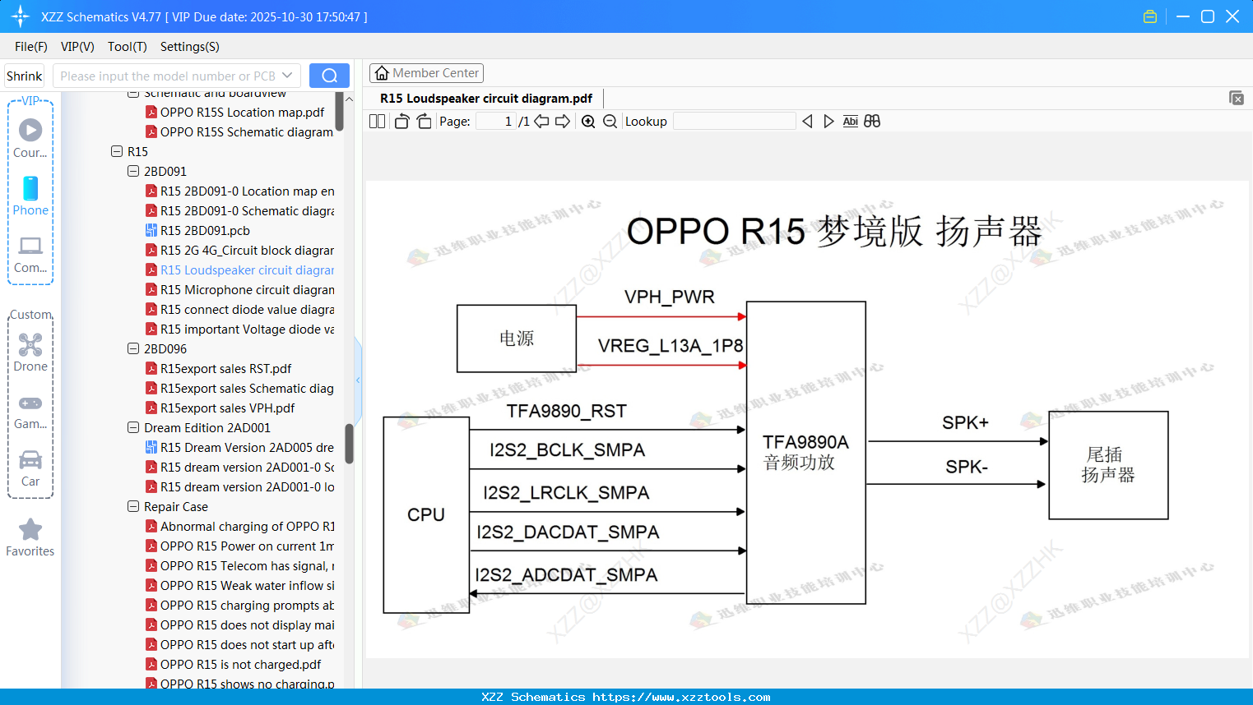Open the Courses section in the VIP sidebar
1253x705 pixels.
click(x=30, y=138)
